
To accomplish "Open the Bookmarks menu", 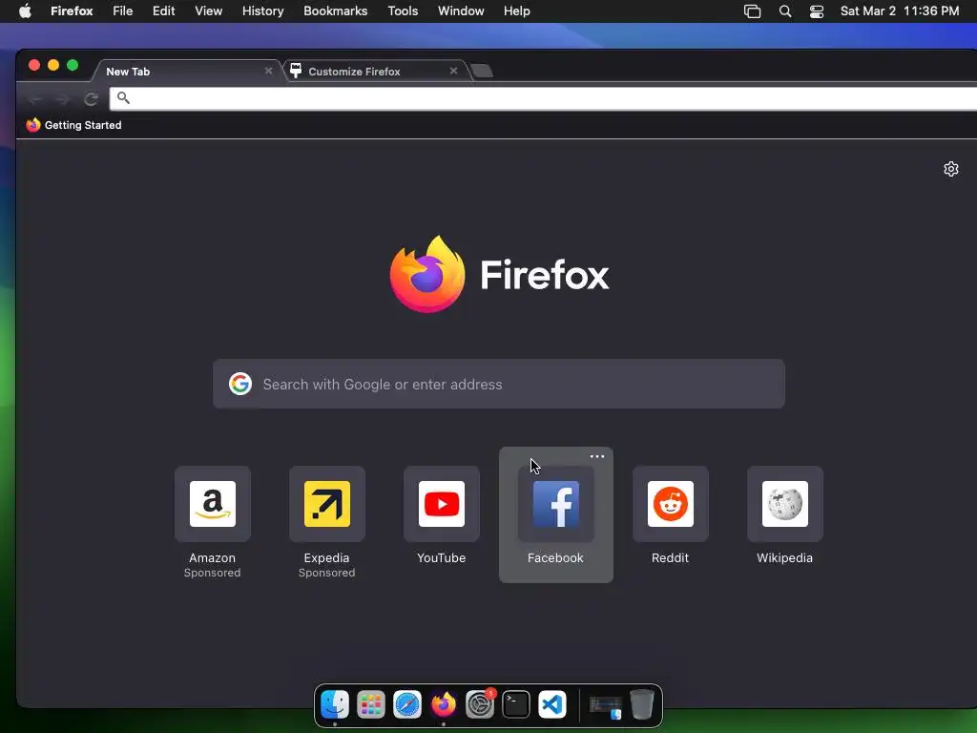I will 335,11.
